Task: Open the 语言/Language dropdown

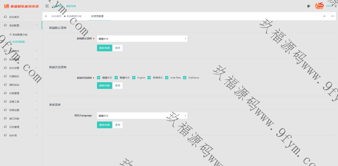Action: click(x=142, y=116)
